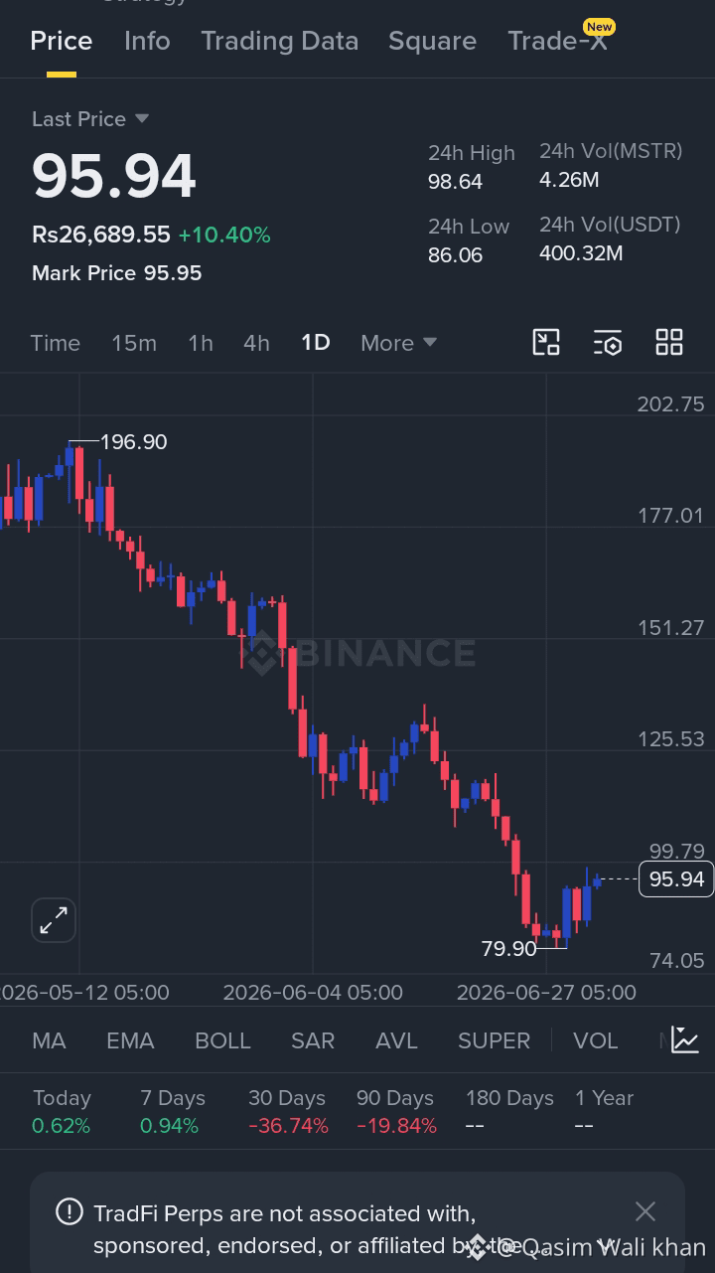Expand the More intervals dropdown
Screen dimensions: 715x1273
tap(398, 343)
